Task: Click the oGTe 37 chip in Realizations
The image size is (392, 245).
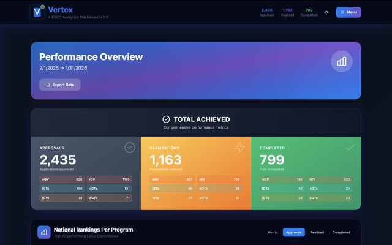Action: [x=219, y=198]
